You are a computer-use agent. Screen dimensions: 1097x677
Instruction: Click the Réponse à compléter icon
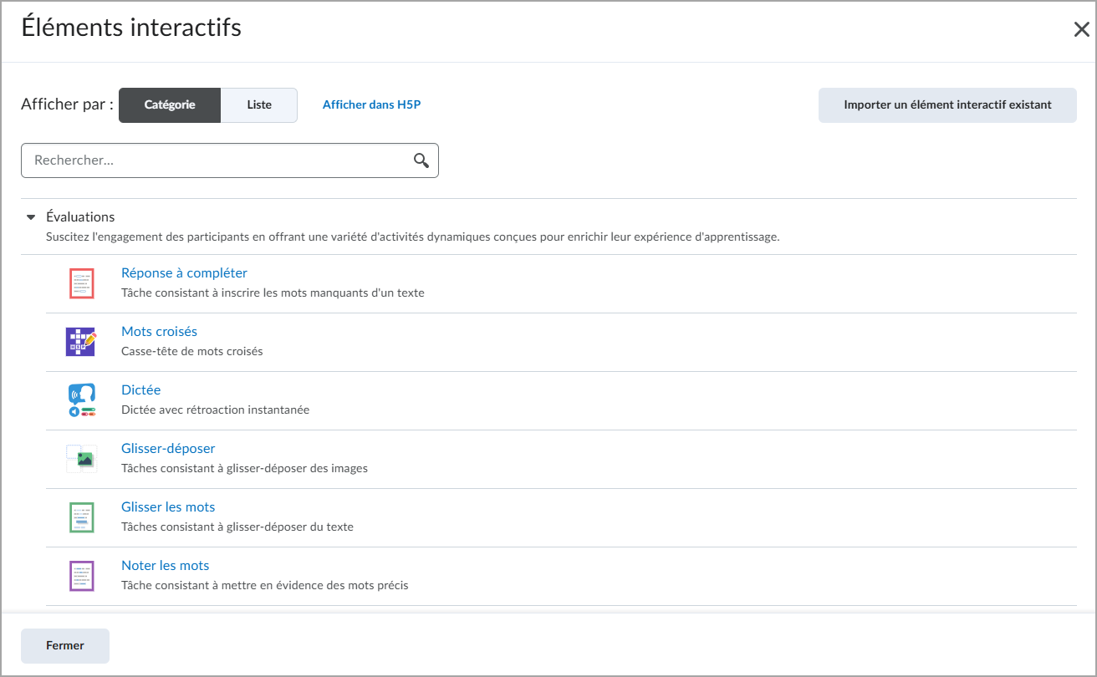81,284
